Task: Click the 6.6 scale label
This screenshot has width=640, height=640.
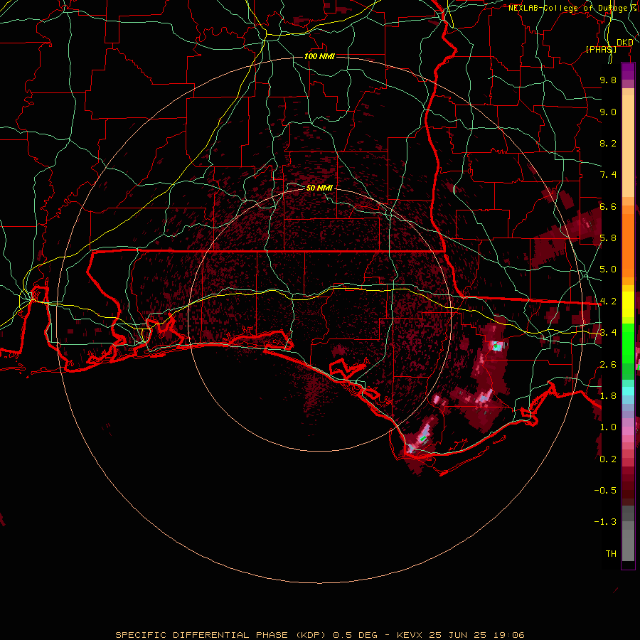Action: [608, 206]
